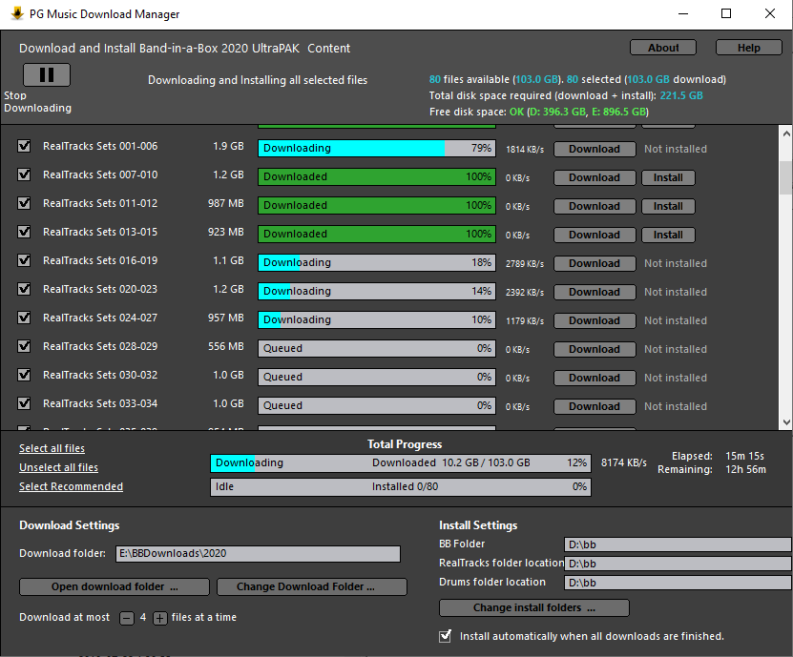
Task: Click the file list scrollbar thumb
Action: 786,177
